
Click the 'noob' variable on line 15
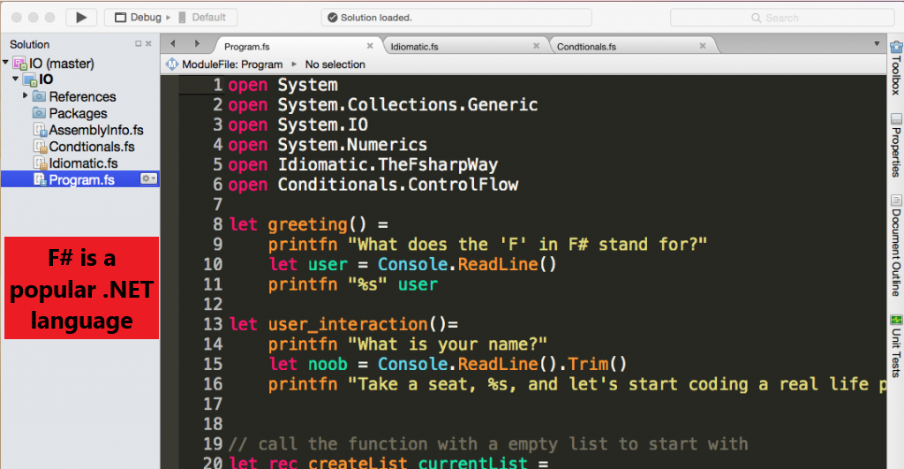(328, 364)
